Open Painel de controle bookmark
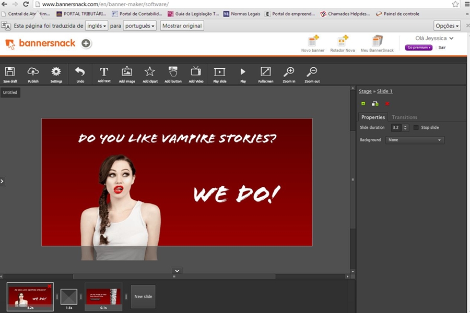This screenshot has width=470, height=313. [397, 14]
